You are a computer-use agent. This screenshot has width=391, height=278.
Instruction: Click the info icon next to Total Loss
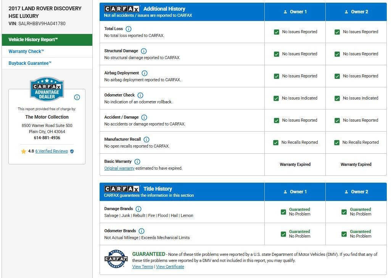pos(129,29)
